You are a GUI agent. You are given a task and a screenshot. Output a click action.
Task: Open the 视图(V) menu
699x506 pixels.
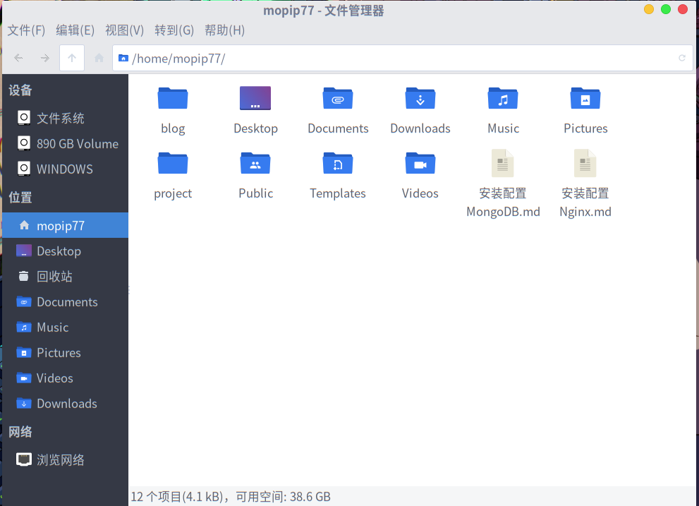(124, 30)
